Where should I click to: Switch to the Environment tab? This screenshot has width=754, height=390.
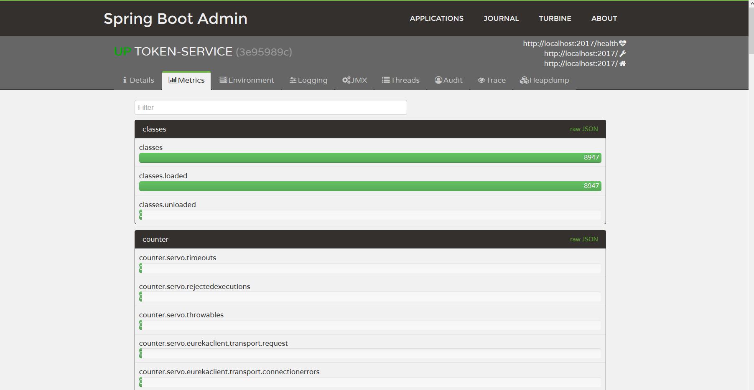(x=247, y=80)
